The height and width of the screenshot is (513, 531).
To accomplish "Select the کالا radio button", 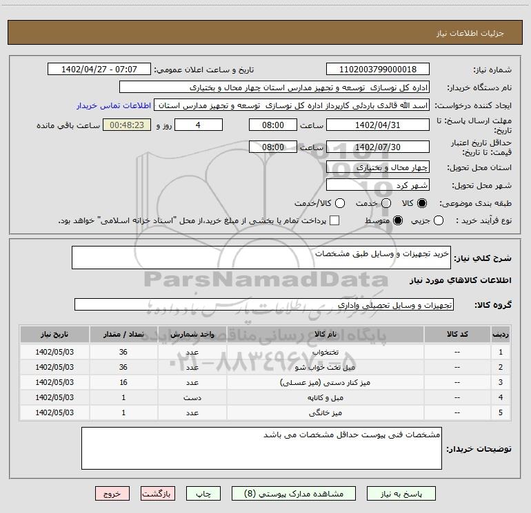I will (x=422, y=203).
